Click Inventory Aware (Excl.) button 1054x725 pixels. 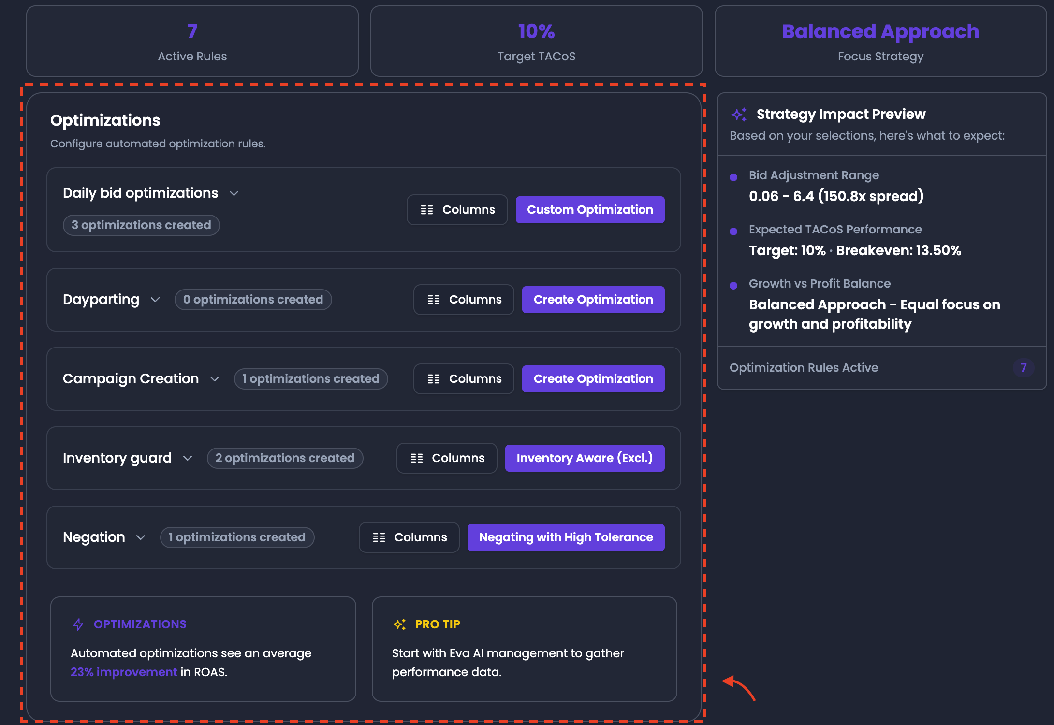(x=585, y=458)
